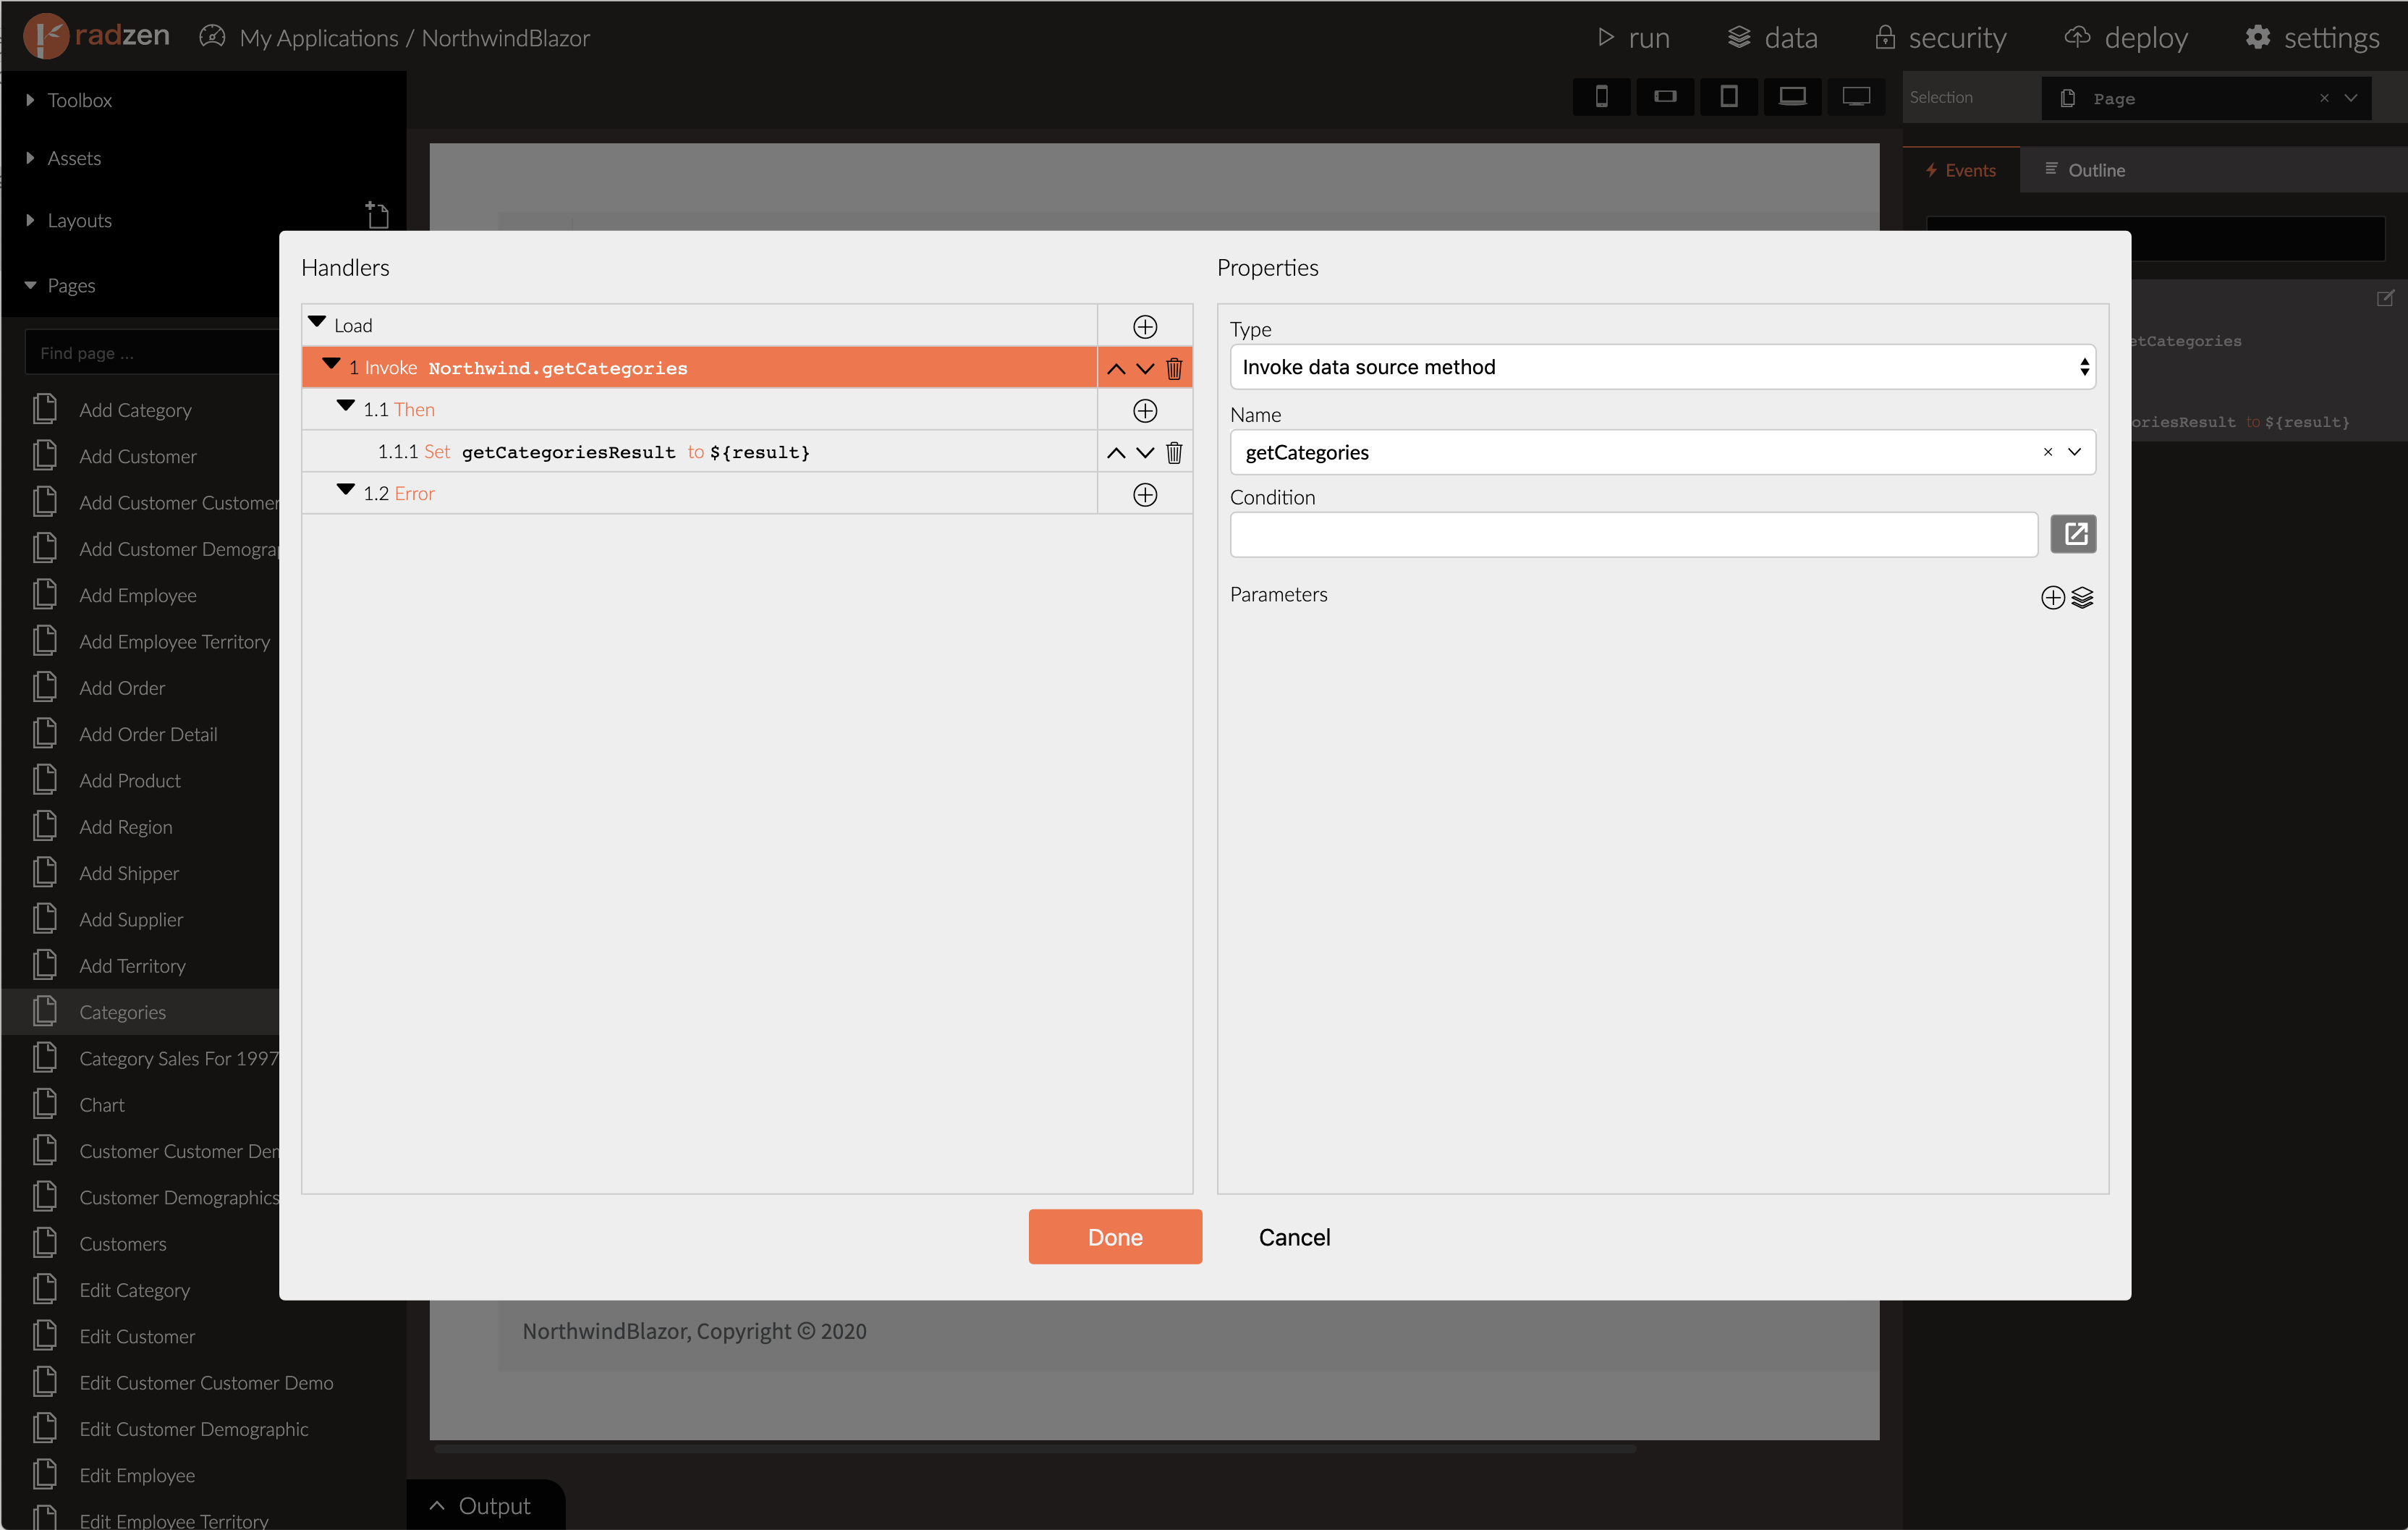Viewport: 2408px width, 1530px height.
Task: Switch to the Outline tab
Action: (2085, 170)
